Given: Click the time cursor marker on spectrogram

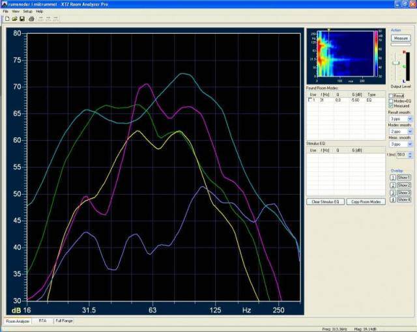Looking at the screenshot, I should tap(328, 30).
